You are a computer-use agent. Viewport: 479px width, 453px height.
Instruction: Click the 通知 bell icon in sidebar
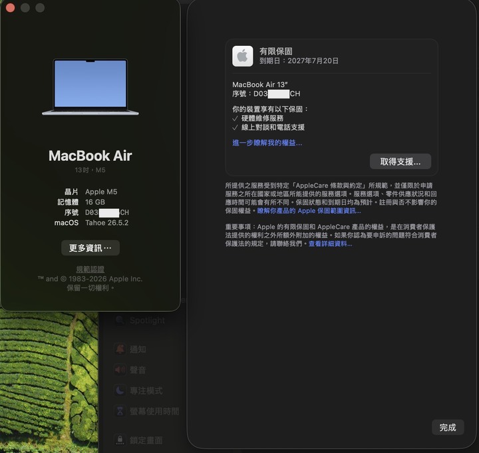pos(120,349)
